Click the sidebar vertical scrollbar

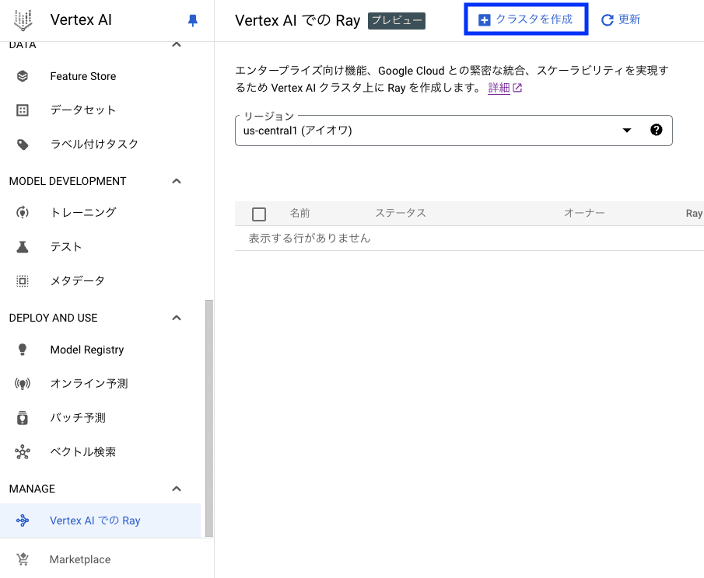pos(208,418)
